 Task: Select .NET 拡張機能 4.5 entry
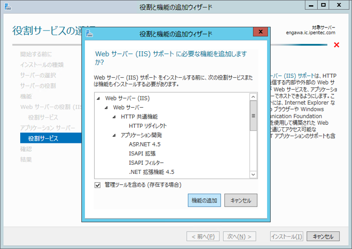coord(152,172)
